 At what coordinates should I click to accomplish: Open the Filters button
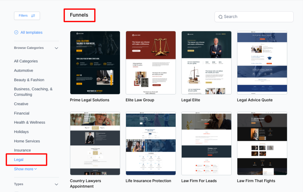[x=27, y=16]
